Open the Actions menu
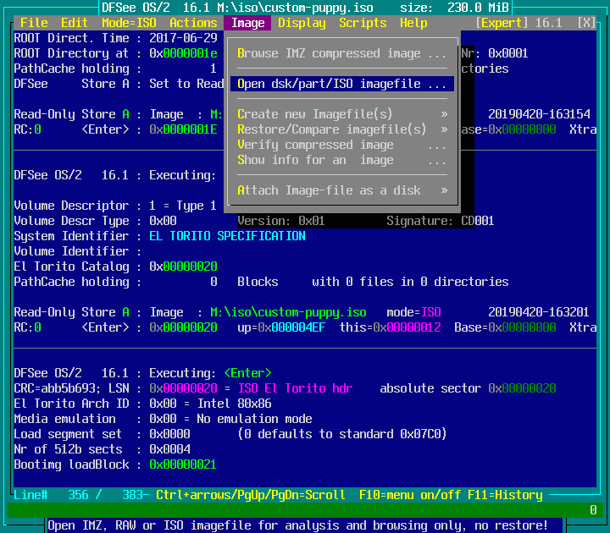 pyautogui.click(x=193, y=23)
